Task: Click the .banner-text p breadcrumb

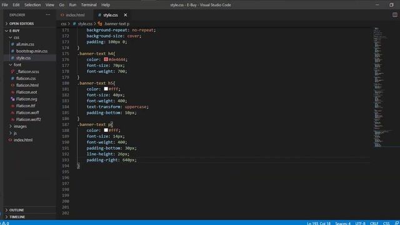Action: tap(117, 24)
